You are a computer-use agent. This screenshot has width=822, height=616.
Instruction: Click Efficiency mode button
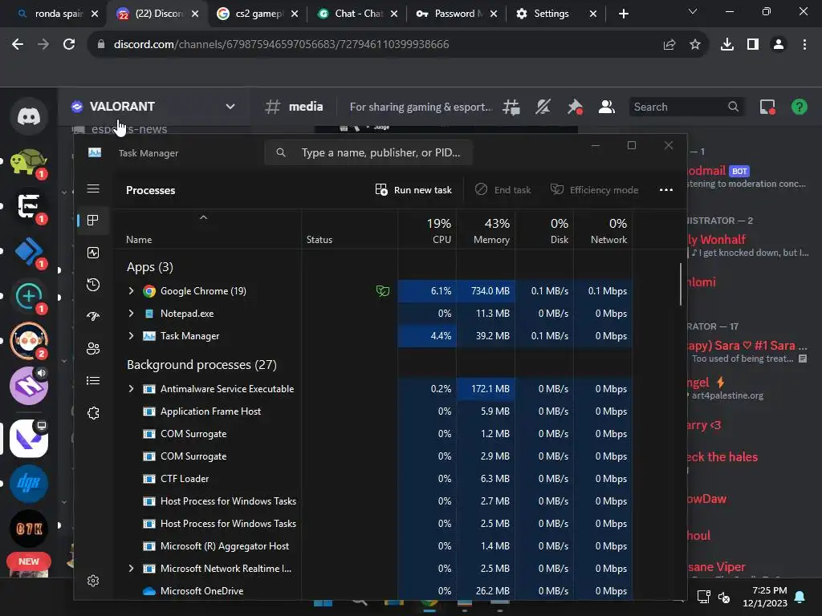[x=595, y=189]
